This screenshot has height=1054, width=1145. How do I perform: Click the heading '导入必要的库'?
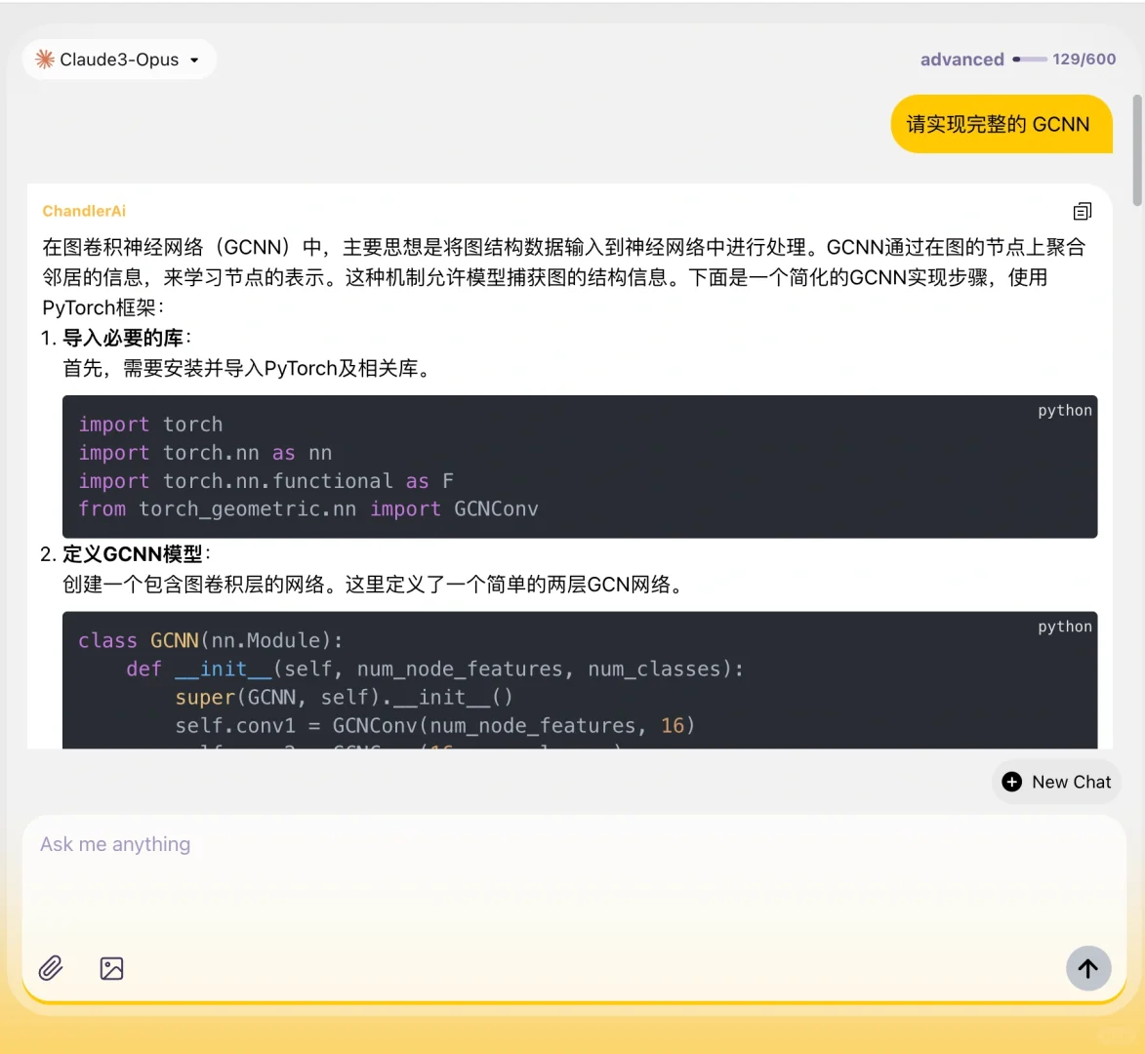click(123, 338)
